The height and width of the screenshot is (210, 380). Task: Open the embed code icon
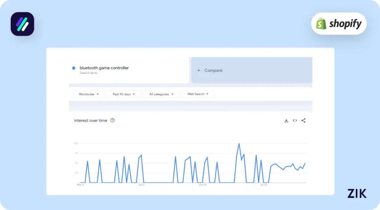point(295,121)
